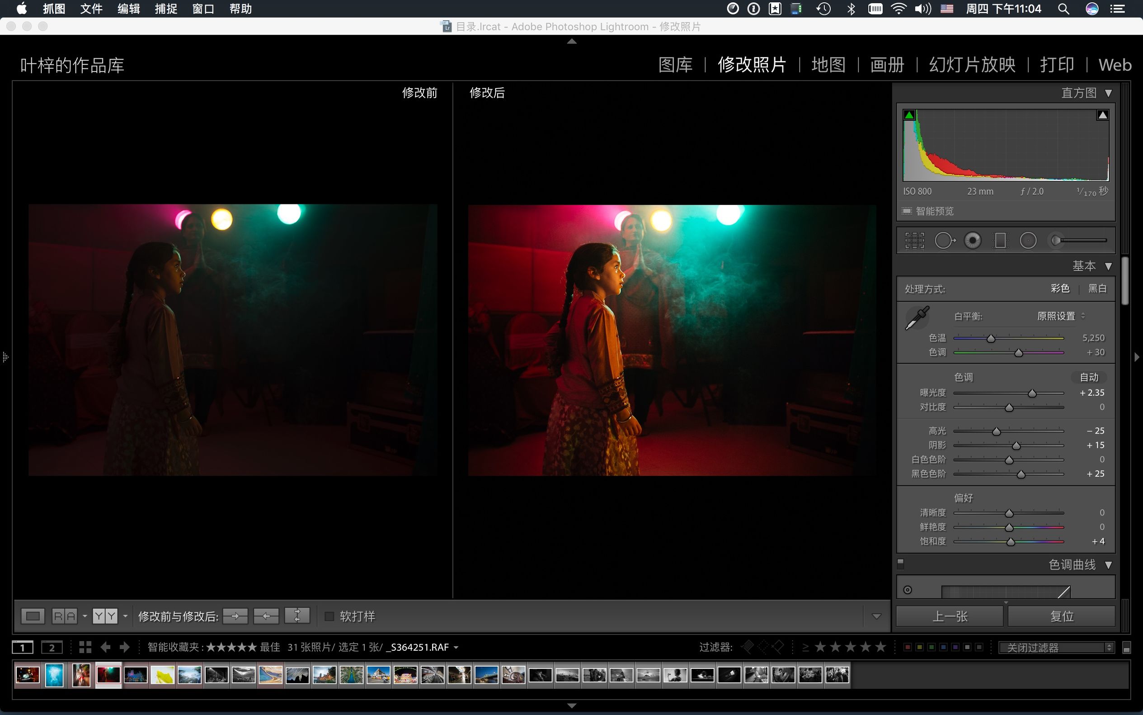Viewport: 1143px width, 715px height.
Task: Enable the 软打样 soft proofing checkbox
Action: click(x=329, y=616)
